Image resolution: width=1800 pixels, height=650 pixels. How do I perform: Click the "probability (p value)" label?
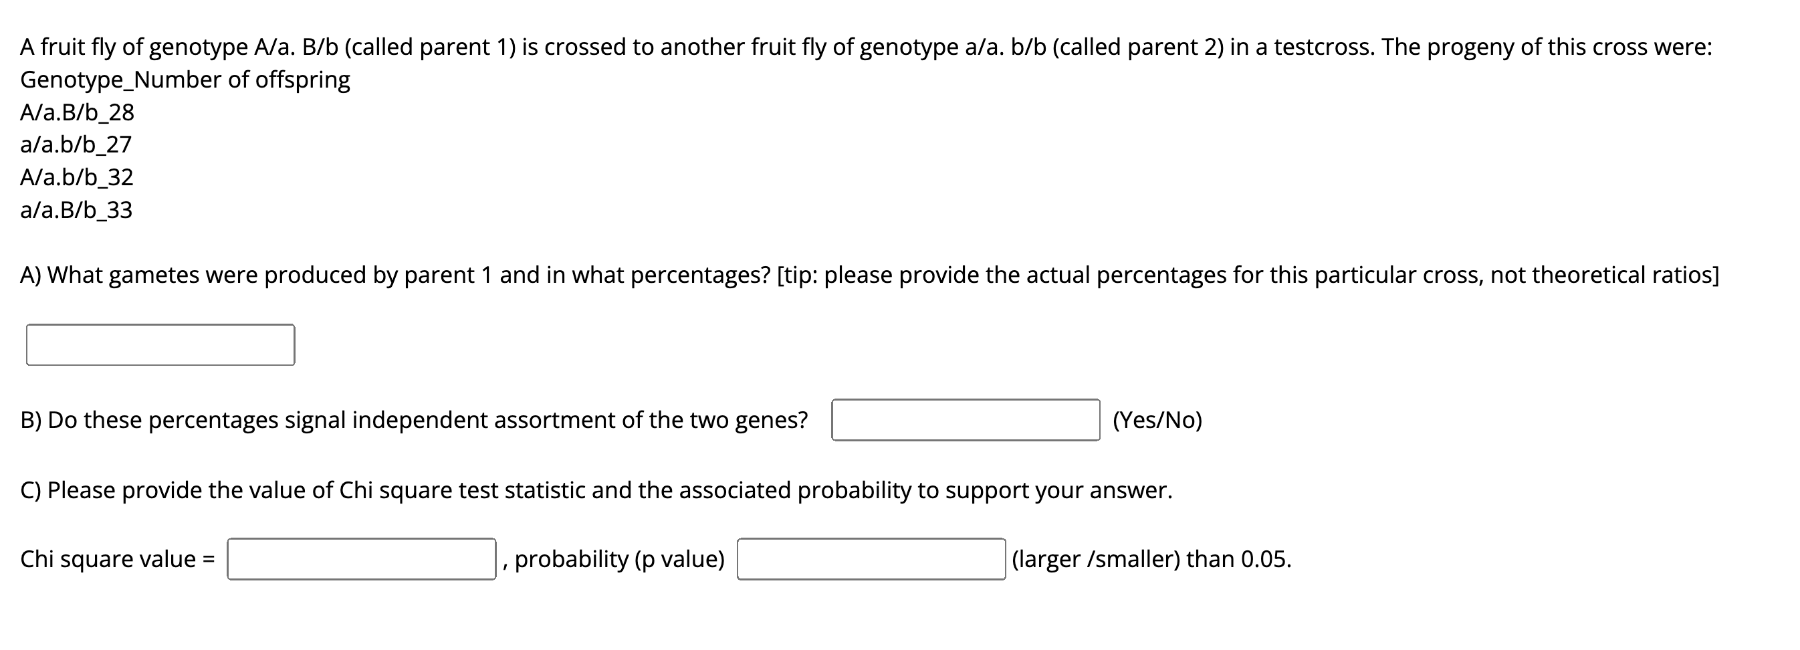[x=619, y=559]
